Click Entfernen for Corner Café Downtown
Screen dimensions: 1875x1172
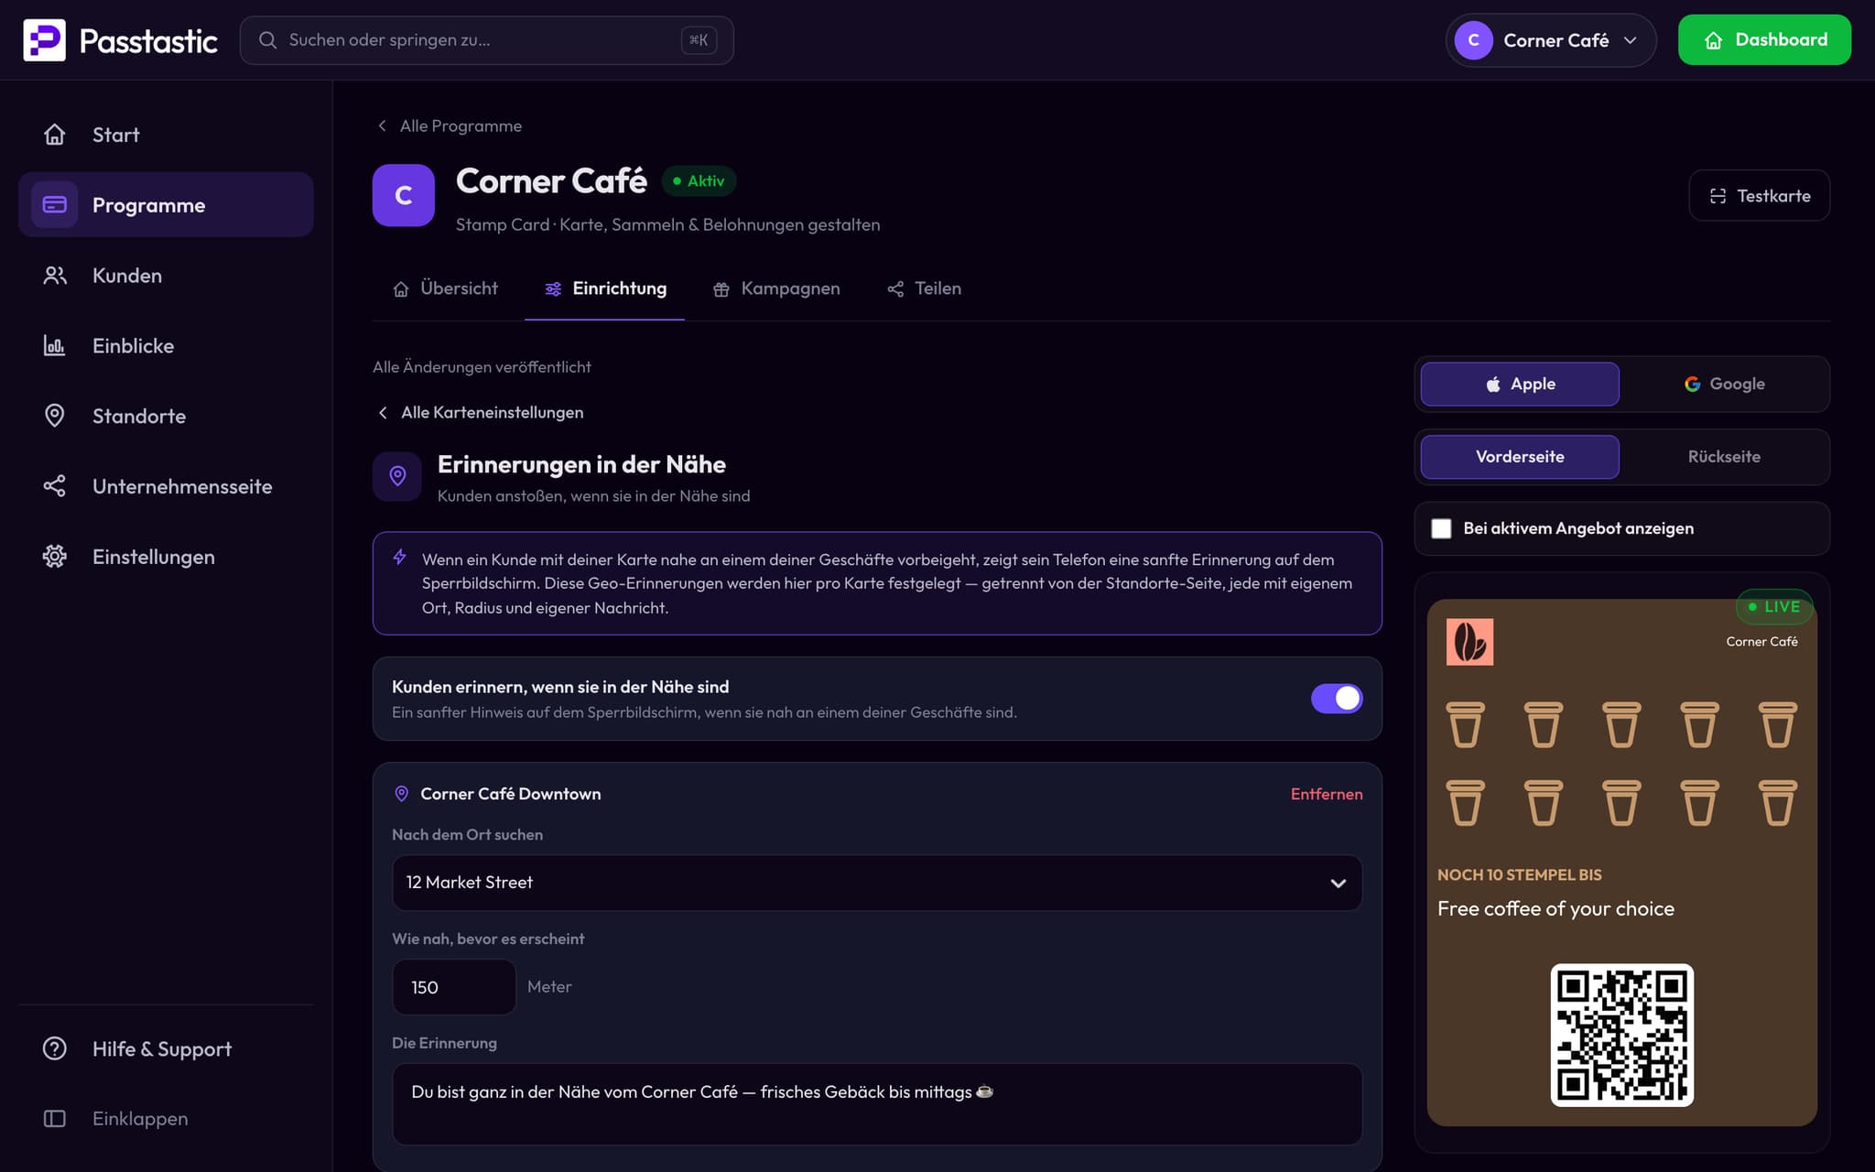pos(1327,794)
